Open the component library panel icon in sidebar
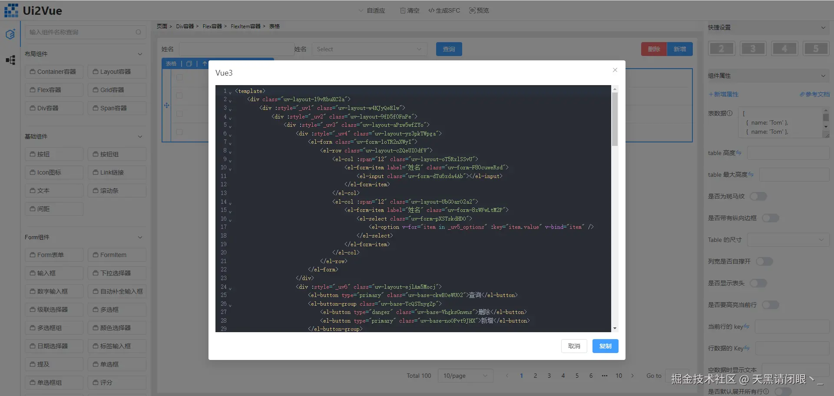The width and height of the screenshot is (834, 396). coord(10,34)
